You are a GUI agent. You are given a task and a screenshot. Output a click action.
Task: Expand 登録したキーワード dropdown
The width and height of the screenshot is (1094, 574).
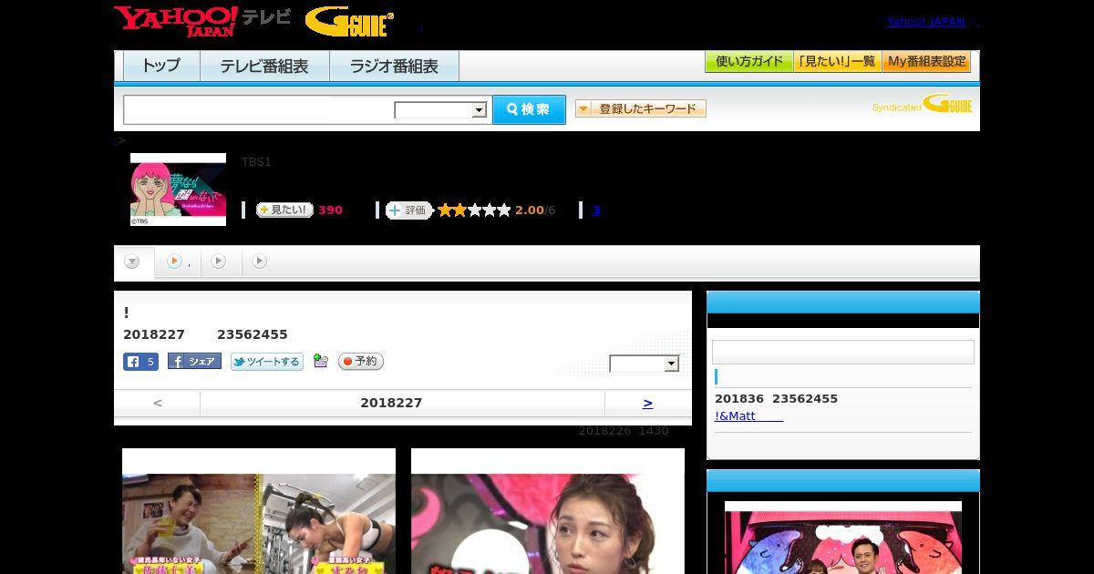click(640, 108)
